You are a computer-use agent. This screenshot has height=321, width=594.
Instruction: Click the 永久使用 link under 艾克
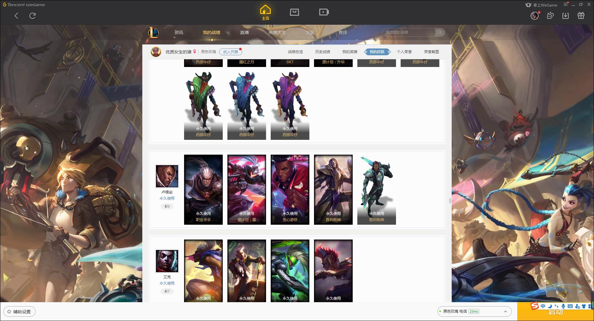pos(167,283)
